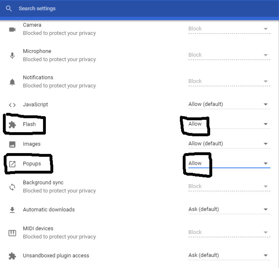Open the Flash Allow dropdown
Image resolution: width=279 pixels, height=268 pixels.
pyautogui.click(x=229, y=124)
